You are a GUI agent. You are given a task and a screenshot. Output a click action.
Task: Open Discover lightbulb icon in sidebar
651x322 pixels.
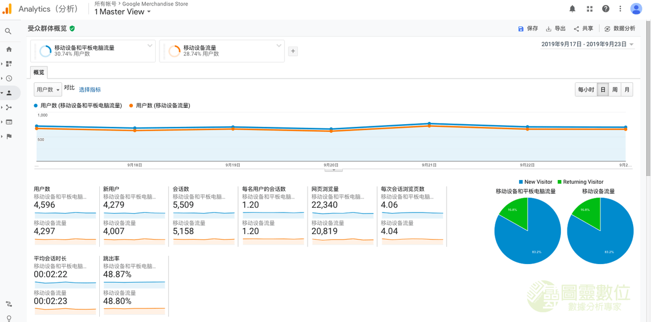click(9, 318)
